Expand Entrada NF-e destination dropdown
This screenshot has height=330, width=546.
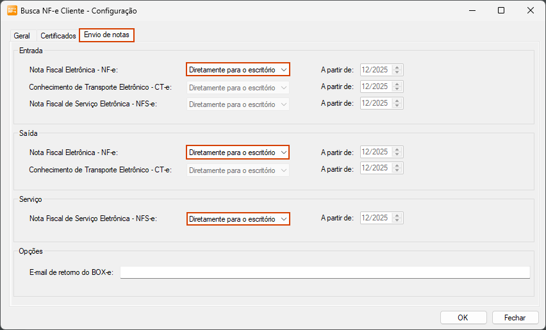pos(238,69)
